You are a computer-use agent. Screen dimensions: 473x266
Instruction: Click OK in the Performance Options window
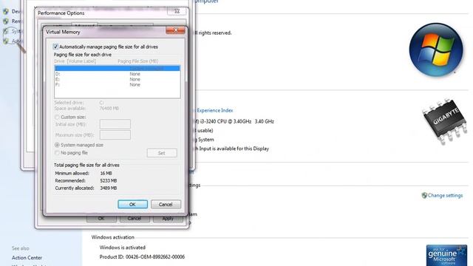[x=101, y=219]
